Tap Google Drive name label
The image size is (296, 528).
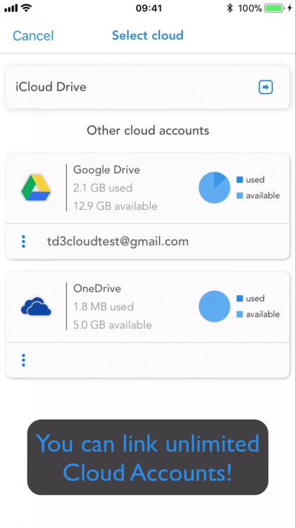pos(106,170)
